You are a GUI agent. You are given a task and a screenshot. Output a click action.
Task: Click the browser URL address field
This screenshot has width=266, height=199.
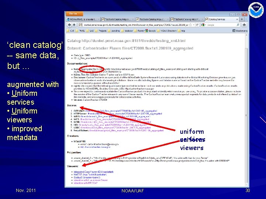click(136, 25)
